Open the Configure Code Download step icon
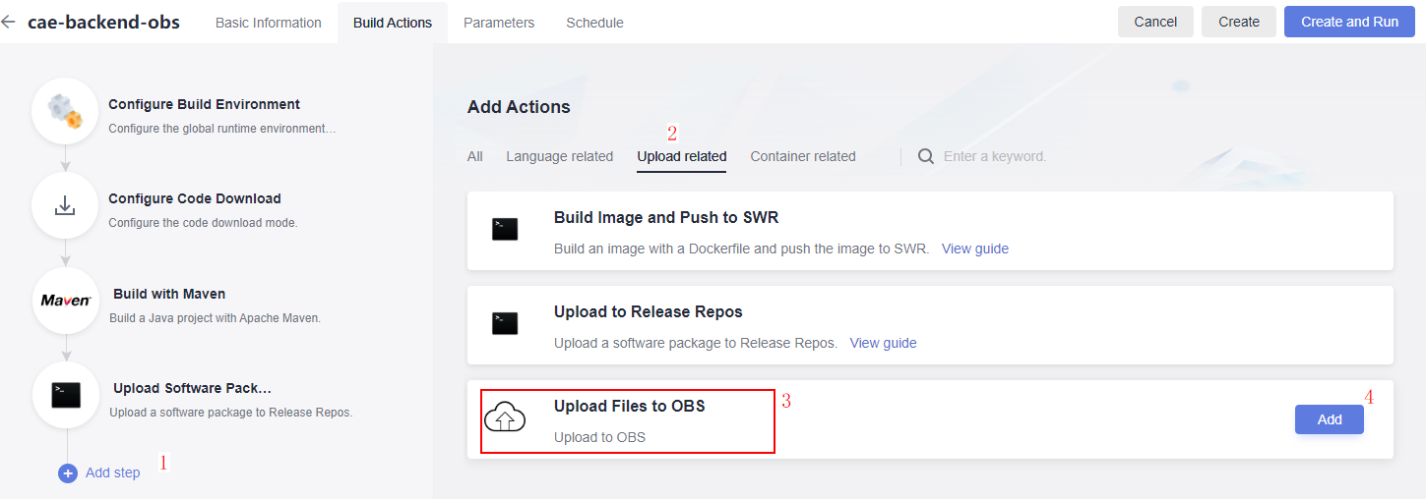This screenshot has width=1426, height=499. click(65, 206)
